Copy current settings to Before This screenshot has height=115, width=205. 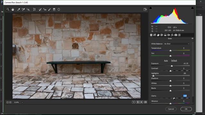pyautogui.click(x=142, y=102)
